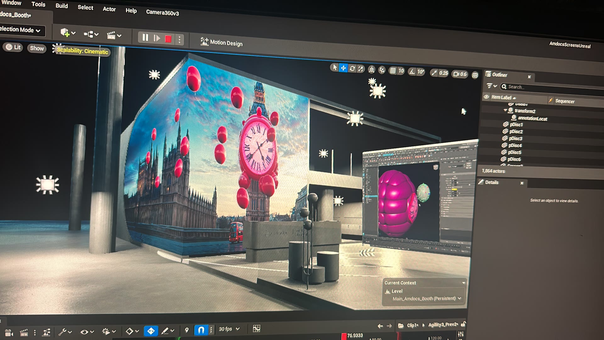Image resolution: width=604 pixels, height=340 pixels.
Task: Toggle surface snapping in the viewport toolbar
Action: pyautogui.click(x=382, y=70)
